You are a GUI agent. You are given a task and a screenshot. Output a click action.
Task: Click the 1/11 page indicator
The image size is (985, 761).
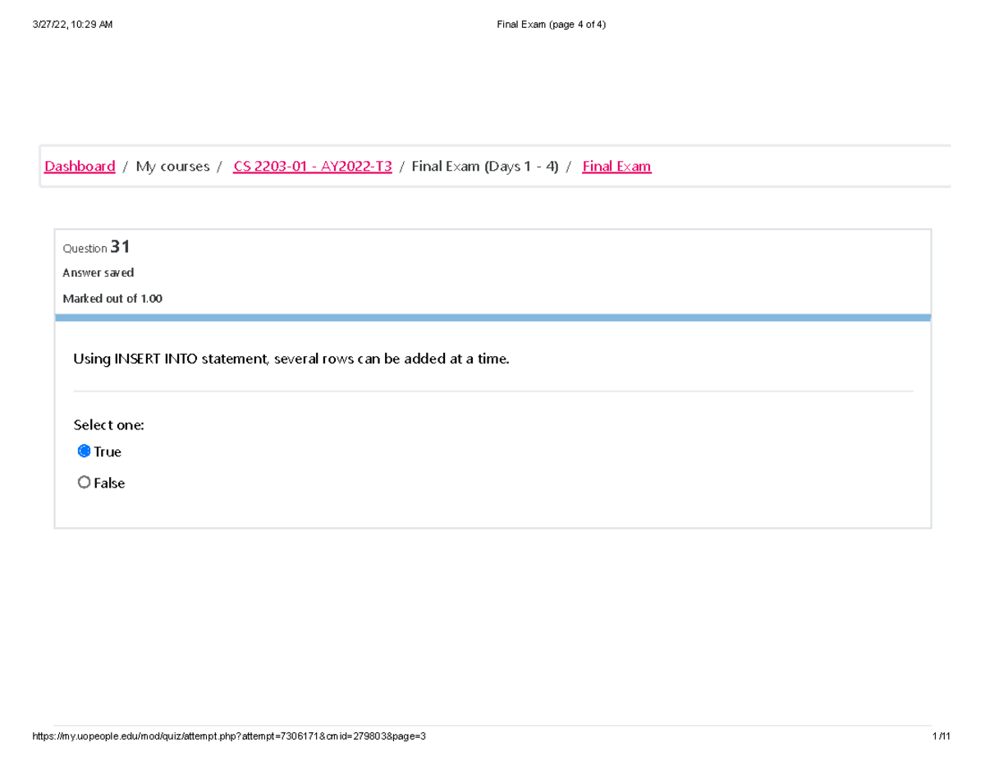[x=943, y=736]
